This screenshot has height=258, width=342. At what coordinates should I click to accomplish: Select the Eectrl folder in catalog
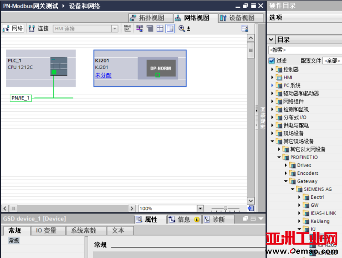317,197
